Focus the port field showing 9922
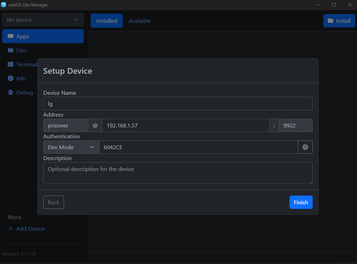357x264 pixels. pos(295,125)
